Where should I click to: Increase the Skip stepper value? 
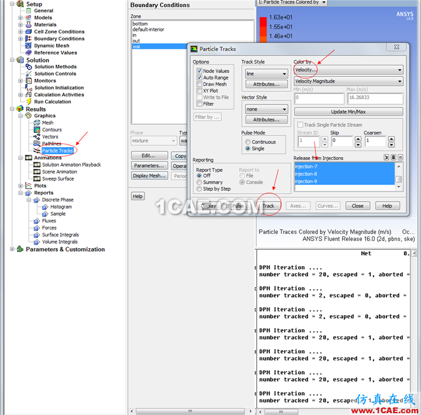(358, 138)
